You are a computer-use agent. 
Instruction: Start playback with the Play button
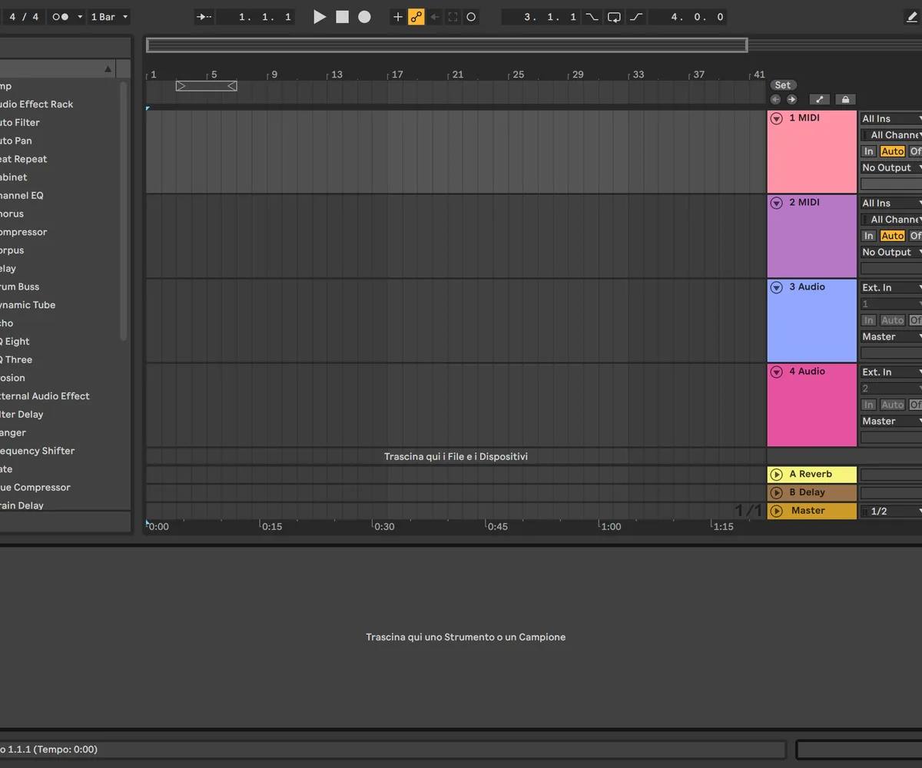[320, 17]
